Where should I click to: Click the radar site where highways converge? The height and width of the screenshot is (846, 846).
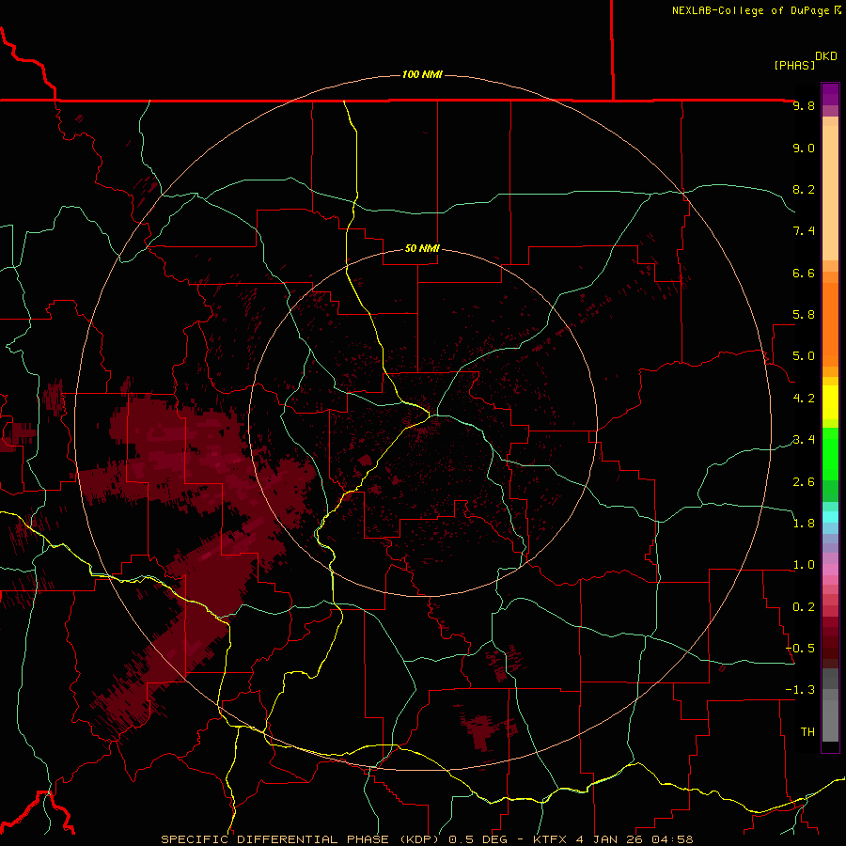(431, 415)
